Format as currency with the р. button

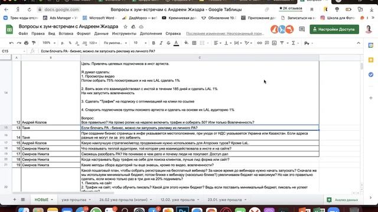coord(63,43)
